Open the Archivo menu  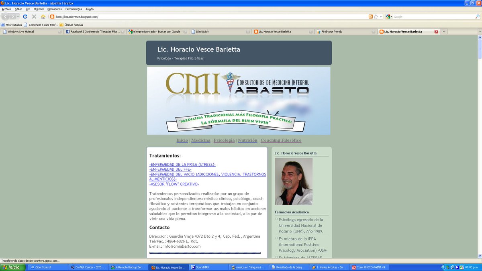6,9
